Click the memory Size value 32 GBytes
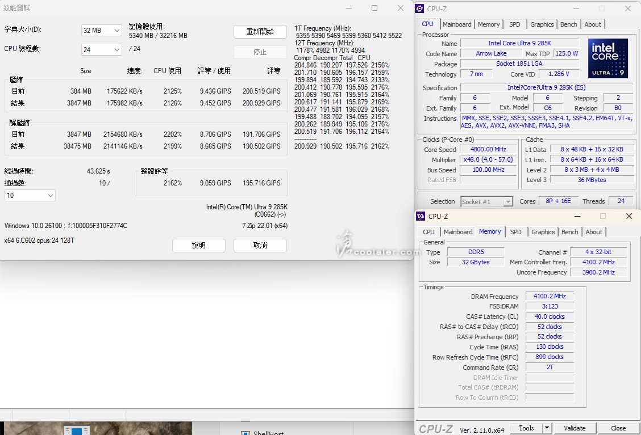 coord(476,262)
